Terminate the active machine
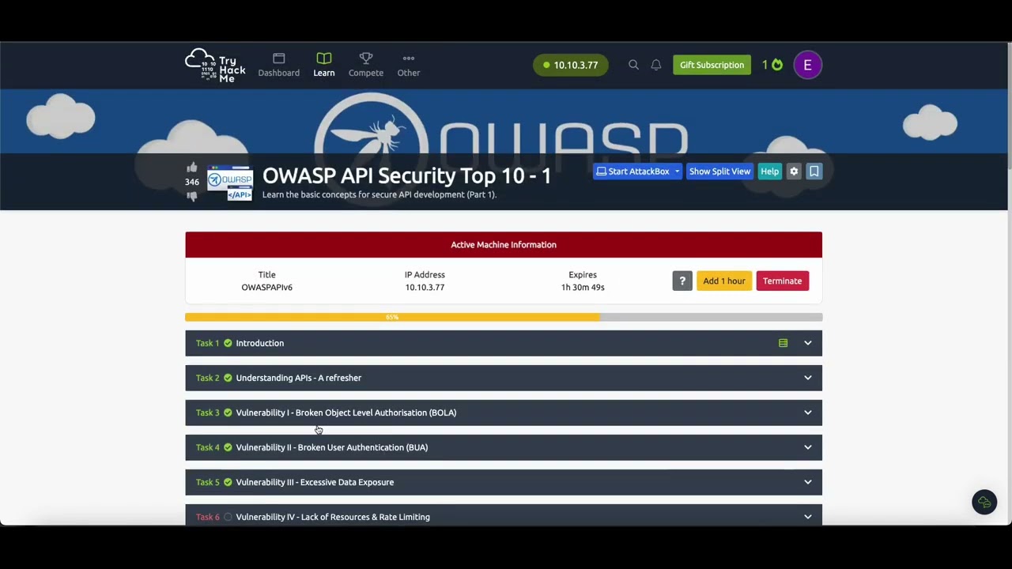This screenshot has height=569, width=1012. coord(782,281)
